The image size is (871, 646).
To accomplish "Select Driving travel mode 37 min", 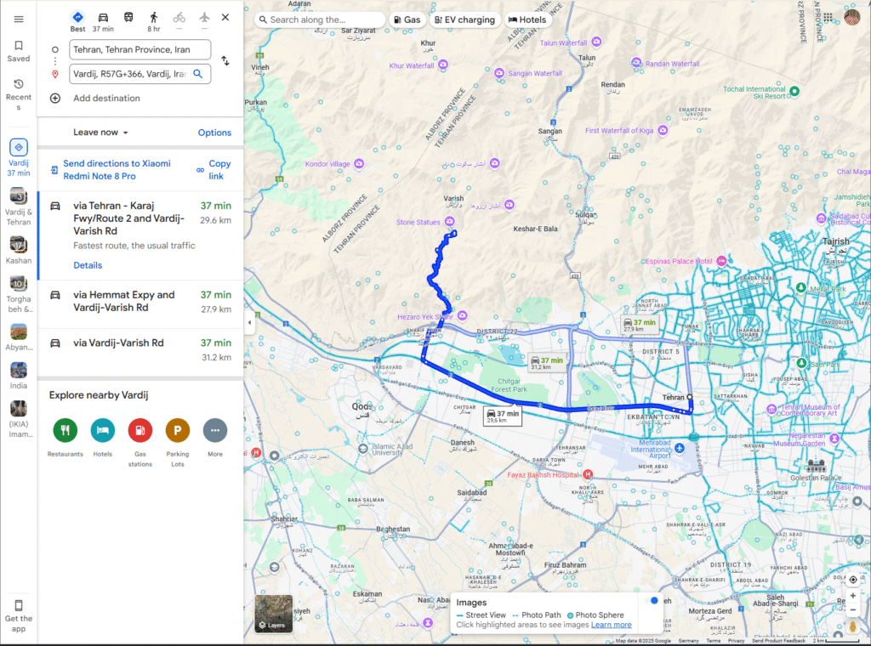I will point(103,21).
